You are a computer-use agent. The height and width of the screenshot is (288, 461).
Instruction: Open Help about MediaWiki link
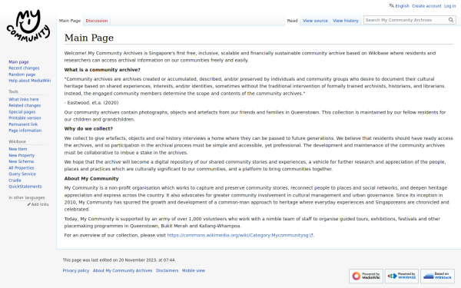click(x=30, y=81)
